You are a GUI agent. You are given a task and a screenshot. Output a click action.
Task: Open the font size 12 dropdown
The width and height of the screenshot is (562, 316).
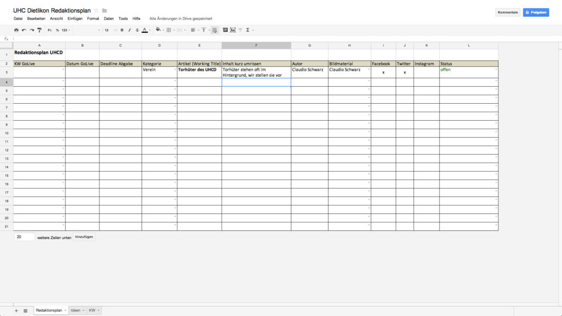point(109,30)
